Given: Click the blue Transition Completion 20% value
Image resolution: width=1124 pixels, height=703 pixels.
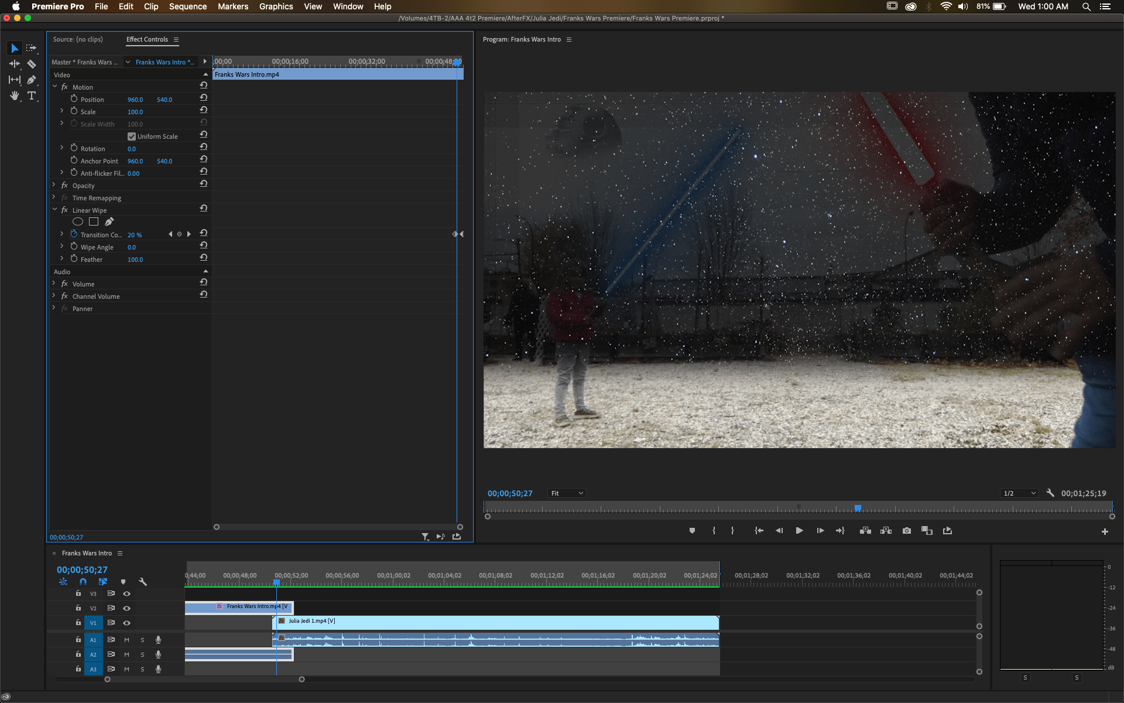Looking at the screenshot, I should 134,235.
